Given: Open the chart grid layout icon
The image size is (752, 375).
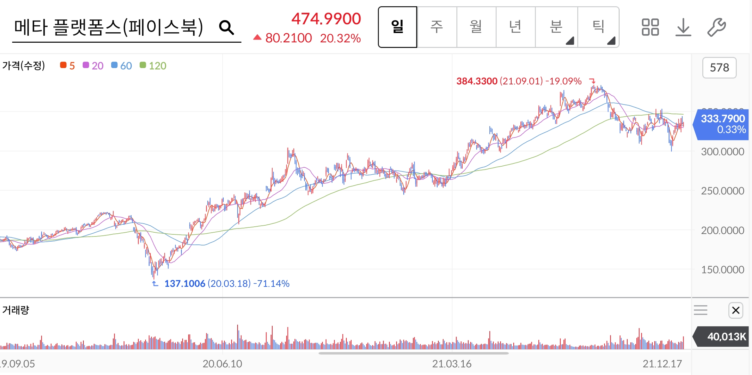Looking at the screenshot, I should (650, 27).
